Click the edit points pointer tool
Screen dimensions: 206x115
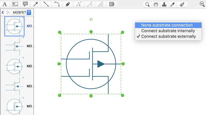coord(79,4)
